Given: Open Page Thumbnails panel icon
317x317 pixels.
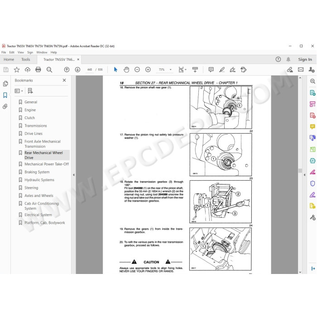Looking at the screenshot, I should click(x=5, y=84).
